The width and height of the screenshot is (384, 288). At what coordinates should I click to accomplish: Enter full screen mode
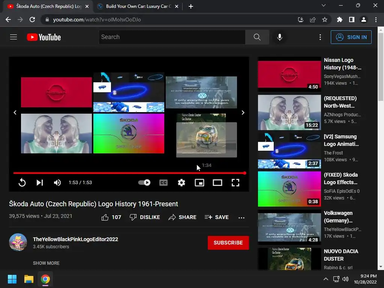point(235,183)
